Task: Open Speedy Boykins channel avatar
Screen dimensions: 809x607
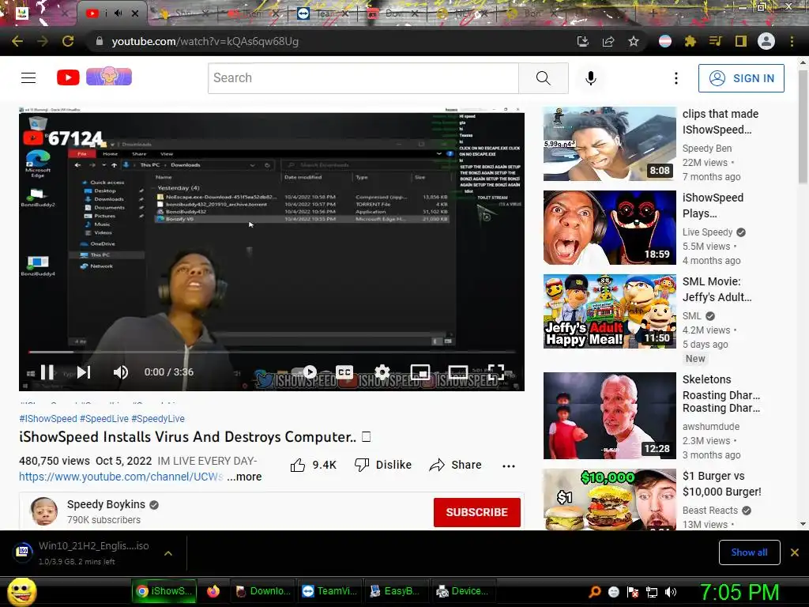Action: coord(44,511)
